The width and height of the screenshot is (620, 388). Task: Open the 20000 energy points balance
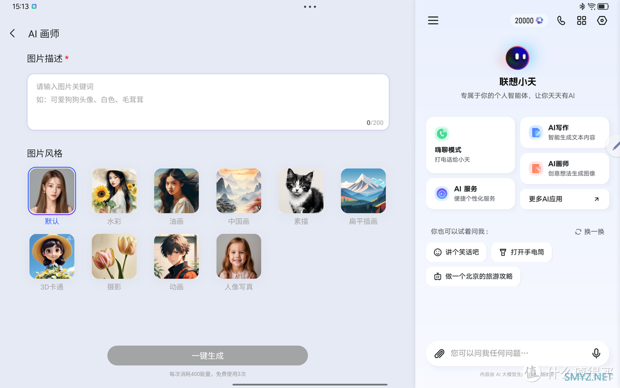pos(528,21)
